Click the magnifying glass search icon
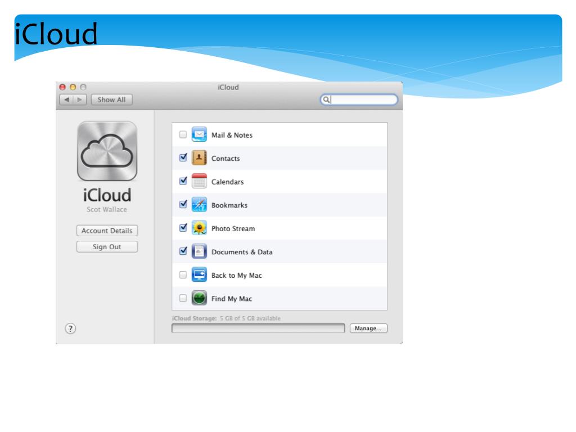Viewport: 576px width, 432px height. tap(326, 100)
